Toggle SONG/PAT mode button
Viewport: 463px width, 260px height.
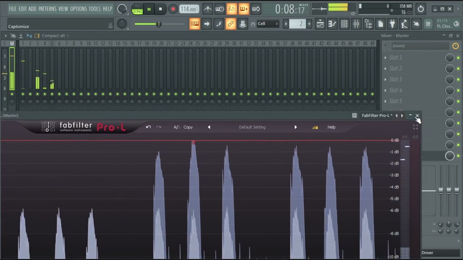click(x=137, y=9)
